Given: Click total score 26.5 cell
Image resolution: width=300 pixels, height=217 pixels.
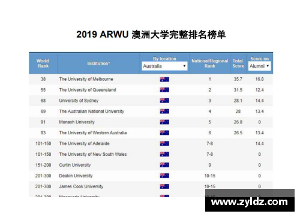Looking at the screenshot, I should [x=238, y=133].
